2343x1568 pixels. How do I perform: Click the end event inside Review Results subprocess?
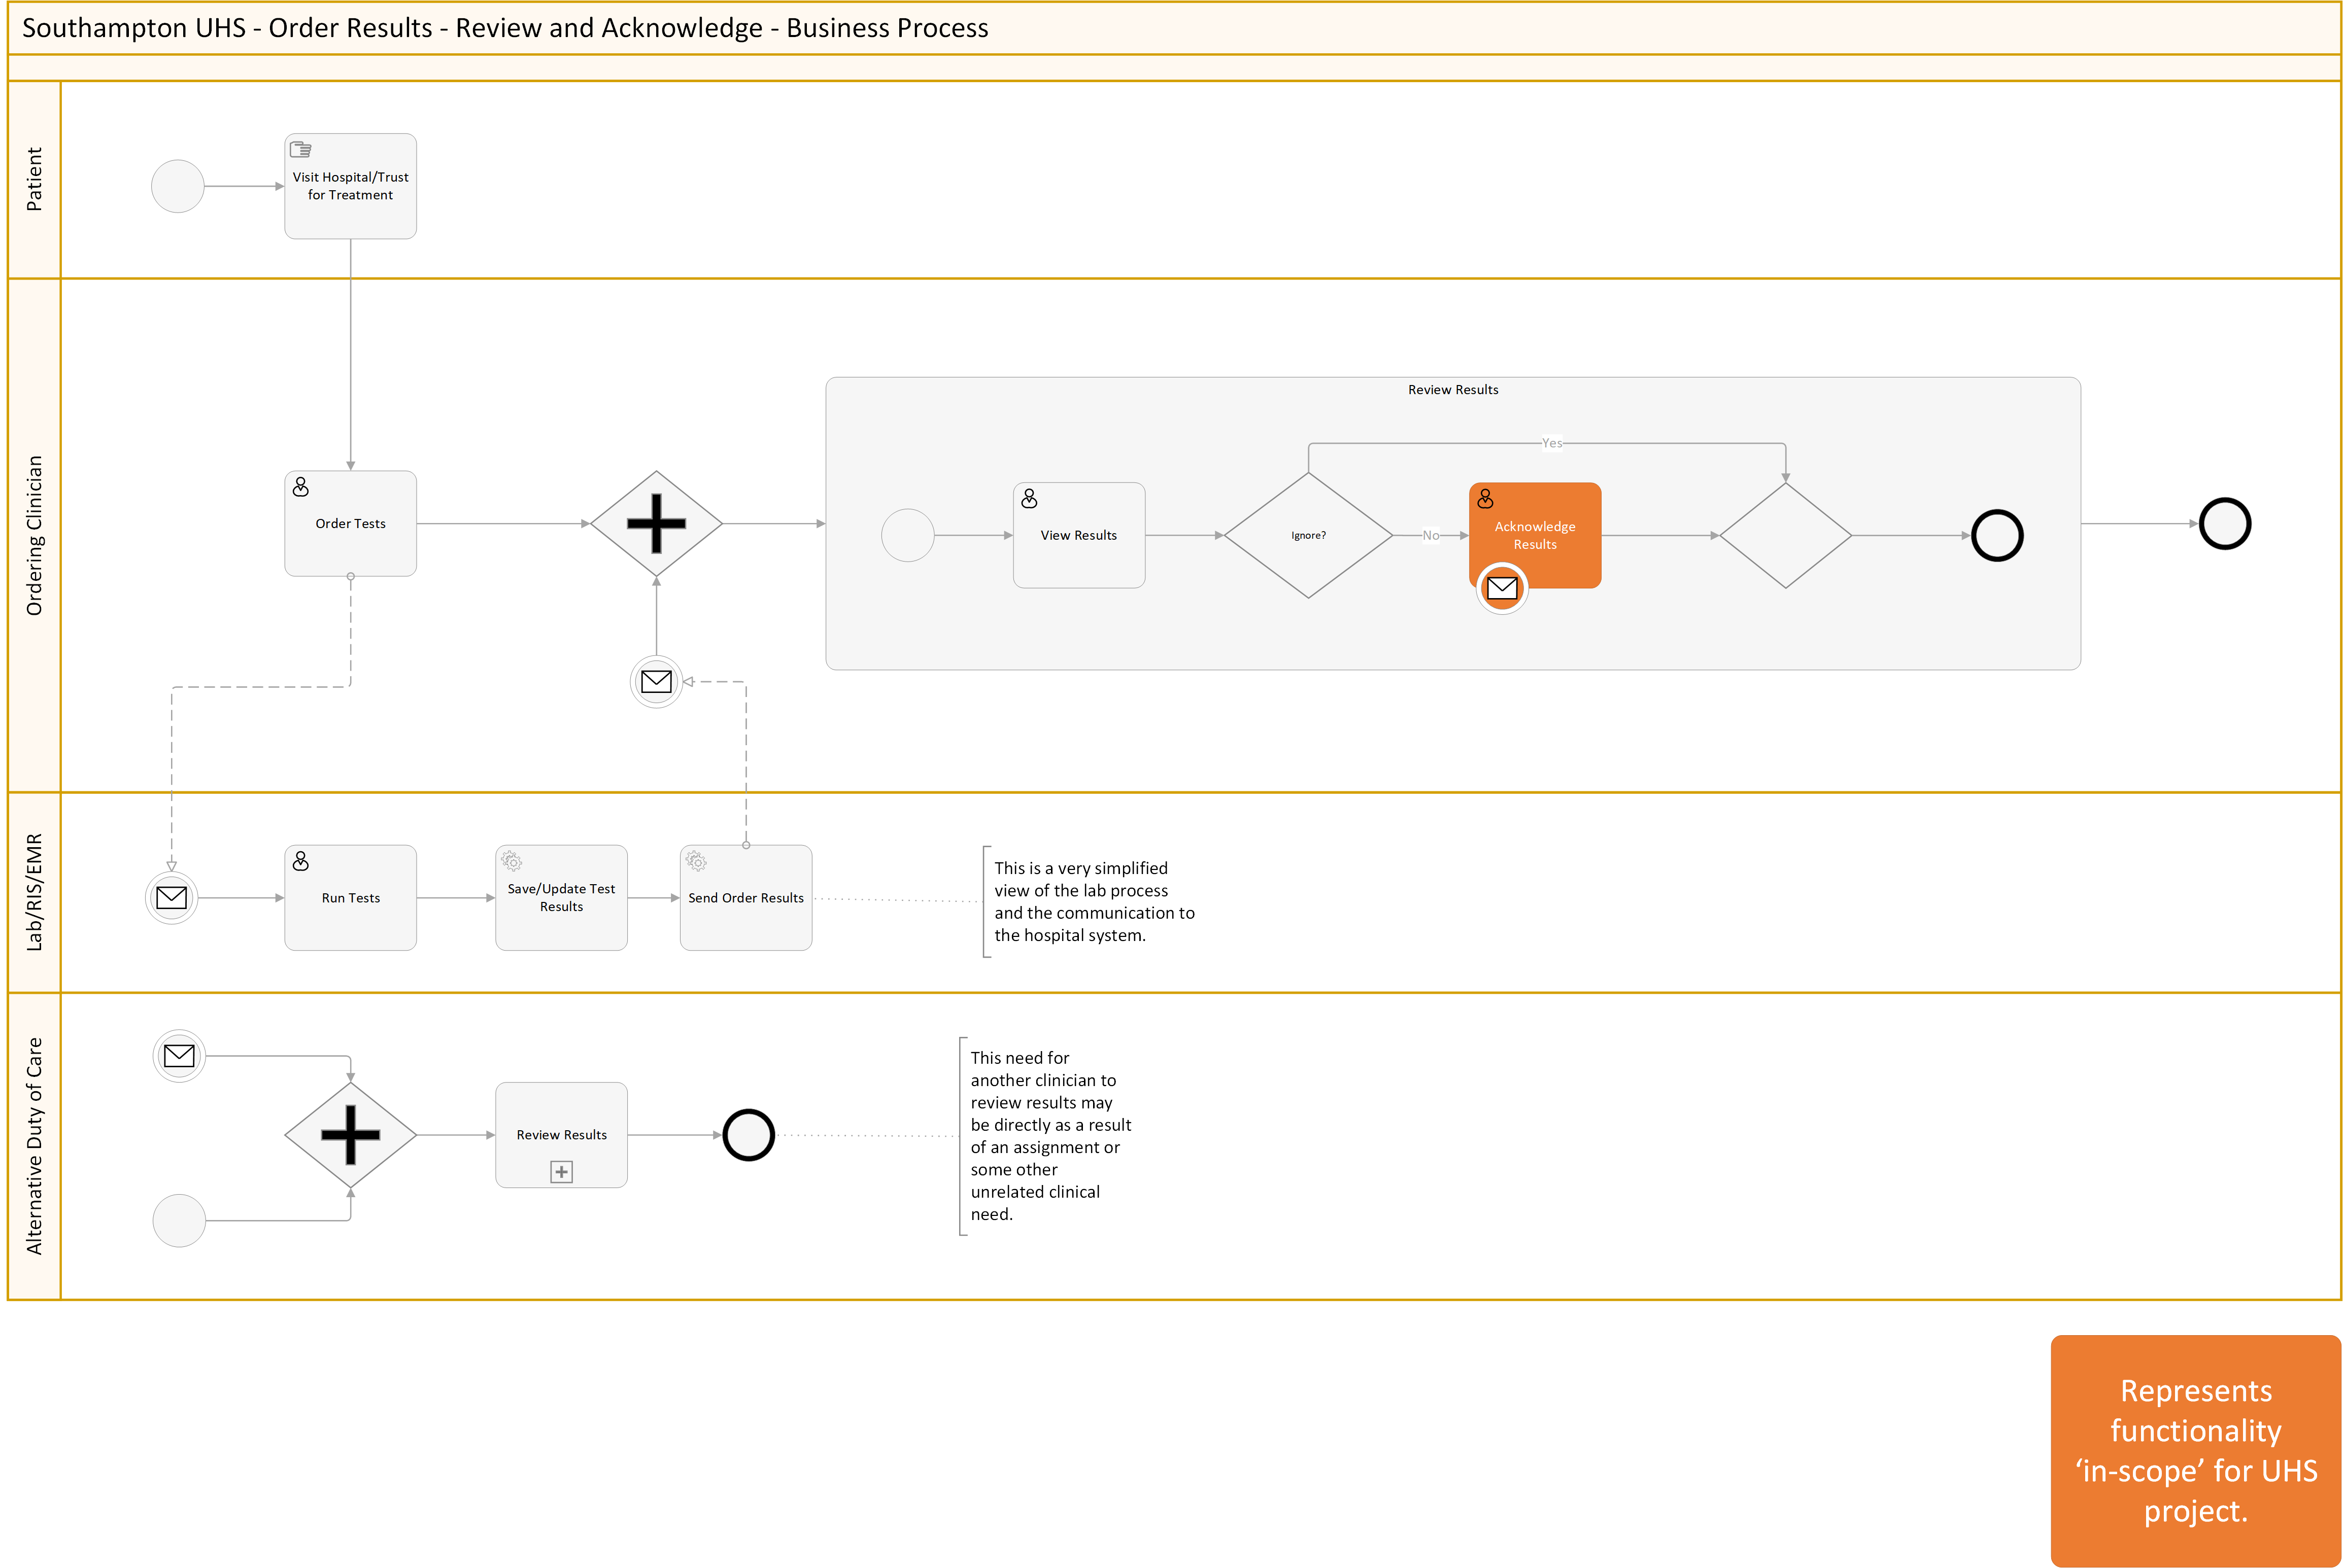[1997, 535]
